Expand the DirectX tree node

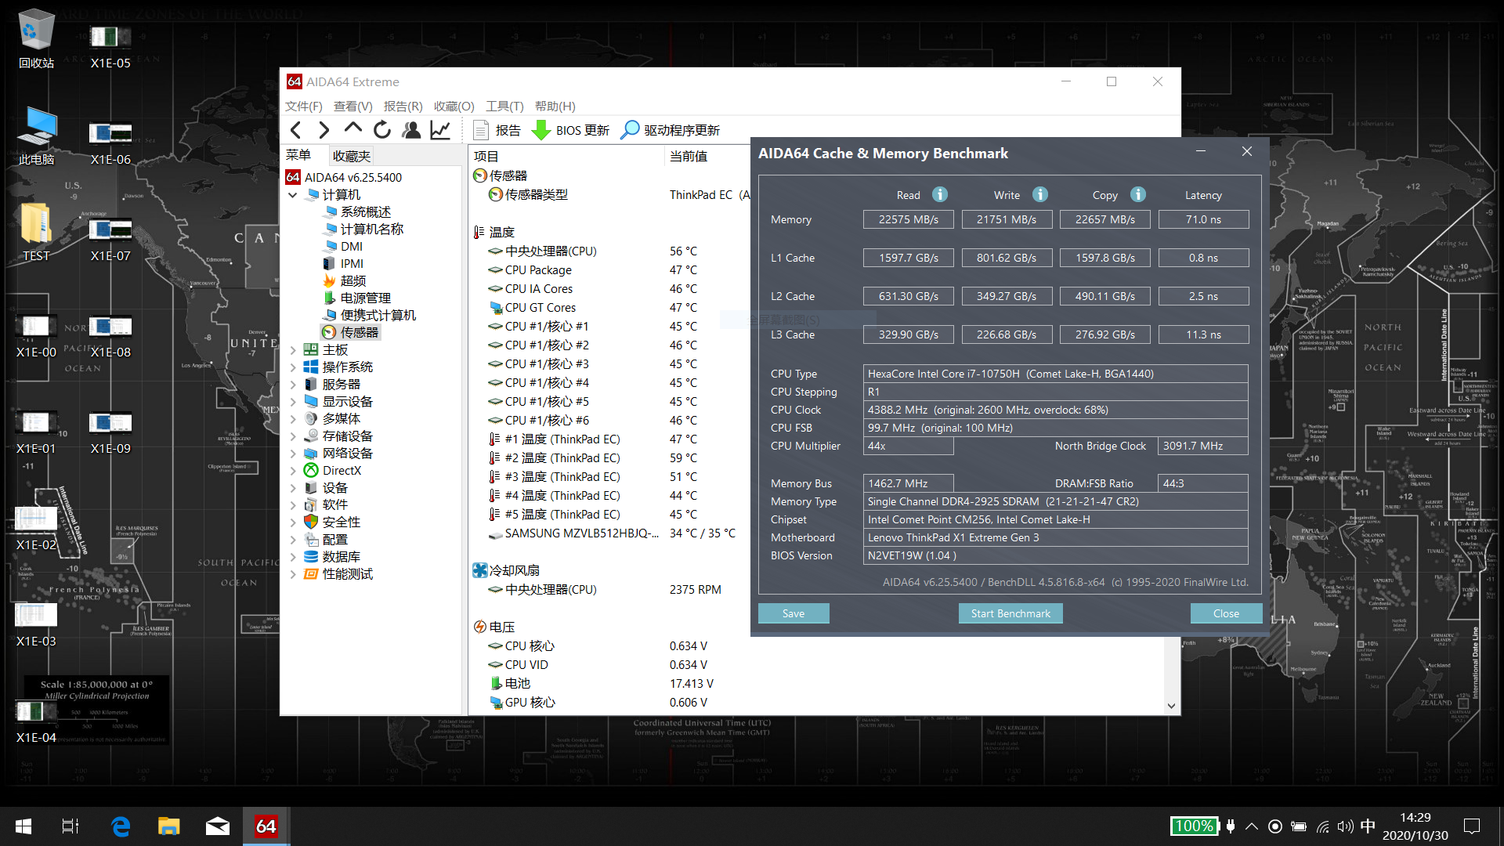(293, 471)
